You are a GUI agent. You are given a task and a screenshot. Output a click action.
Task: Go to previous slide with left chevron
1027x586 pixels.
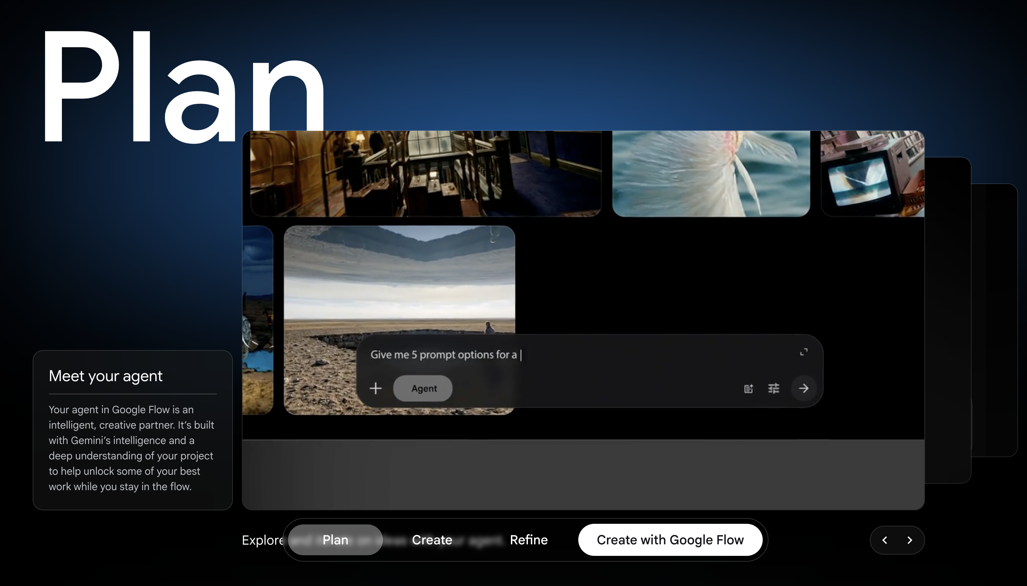click(885, 540)
